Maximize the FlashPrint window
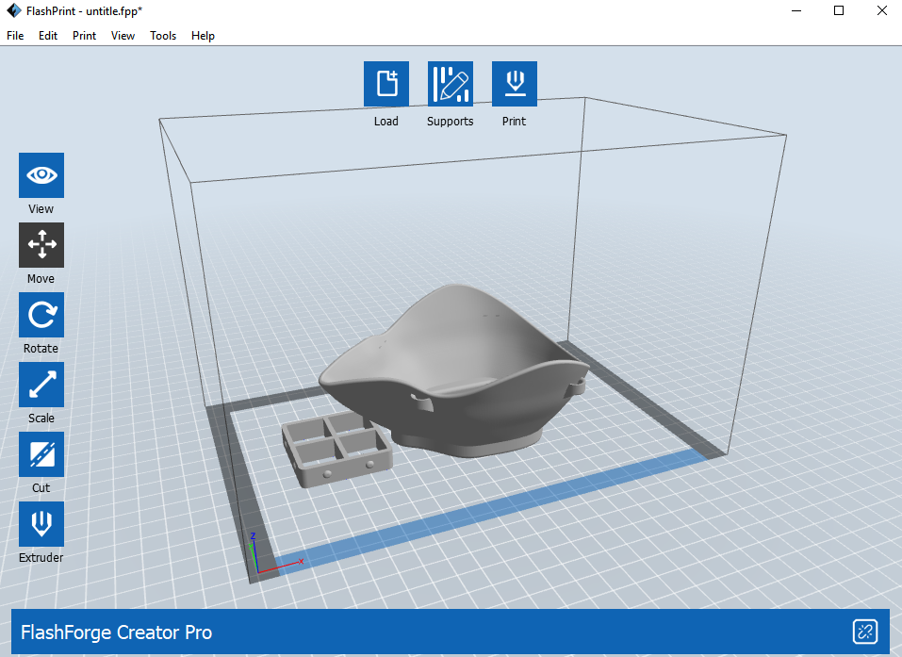The height and width of the screenshot is (657, 902). point(839,11)
